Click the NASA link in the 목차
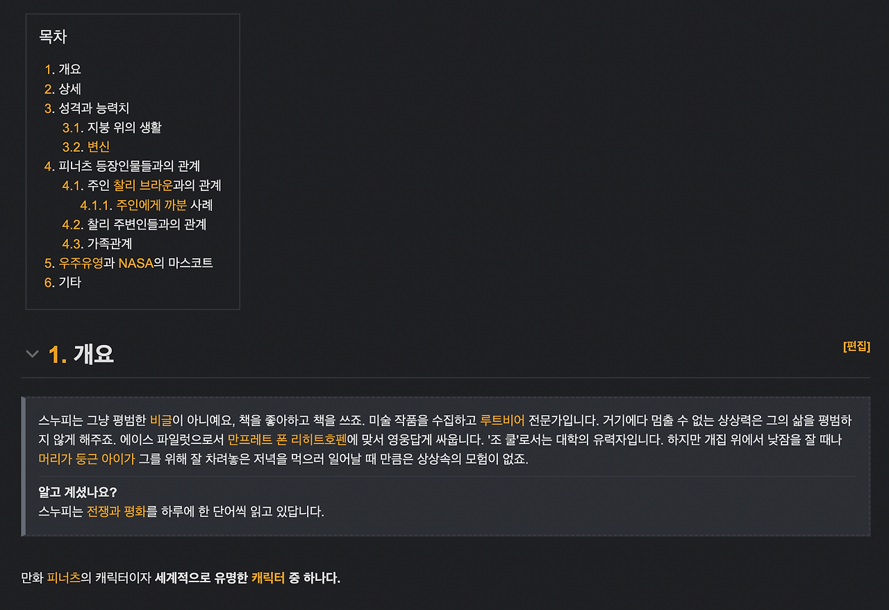 [136, 263]
